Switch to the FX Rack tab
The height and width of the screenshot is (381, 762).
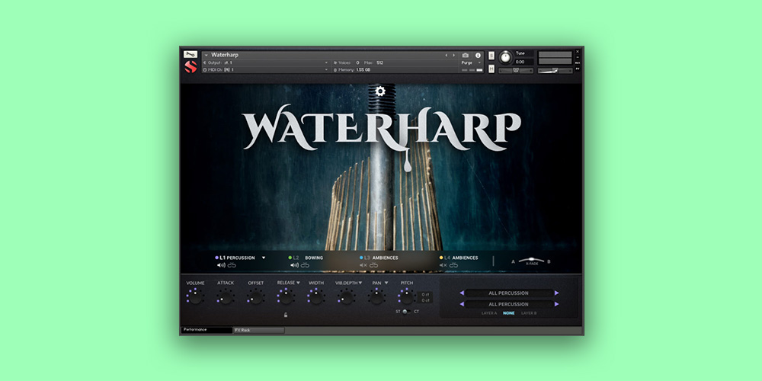tap(259, 330)
